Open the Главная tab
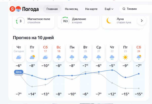 [x=52, y=9]
